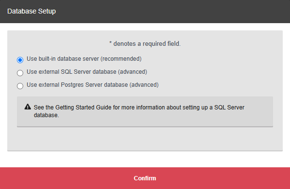Click 'Use built-in database server' label text
Viewport: 290px width, 189px height.
63,59
